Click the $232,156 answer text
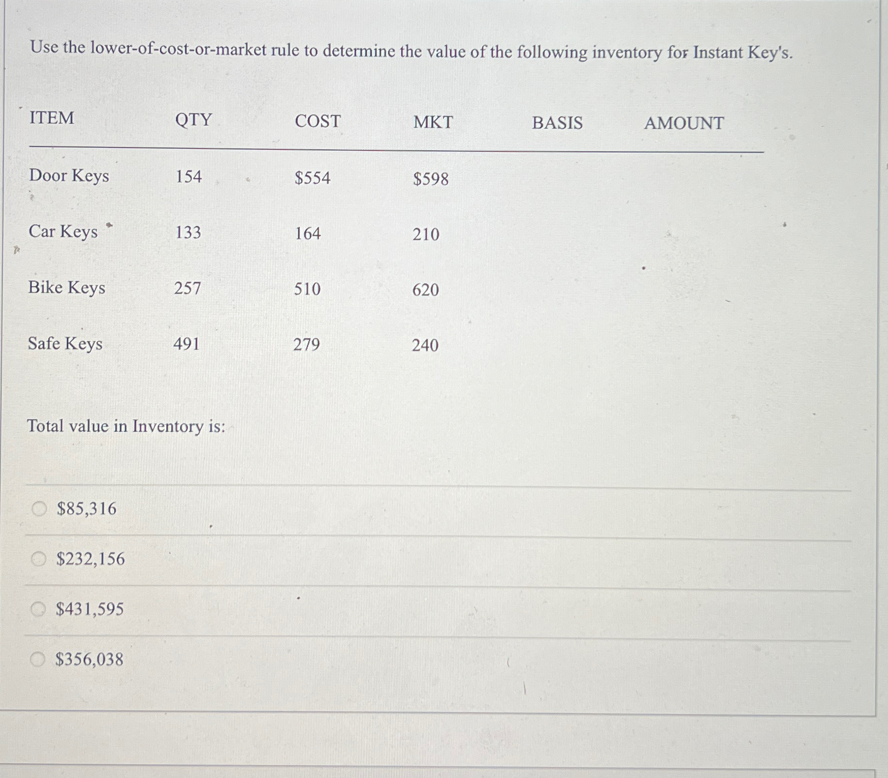This screenshot has width=888, height=778. pos(91,559)
